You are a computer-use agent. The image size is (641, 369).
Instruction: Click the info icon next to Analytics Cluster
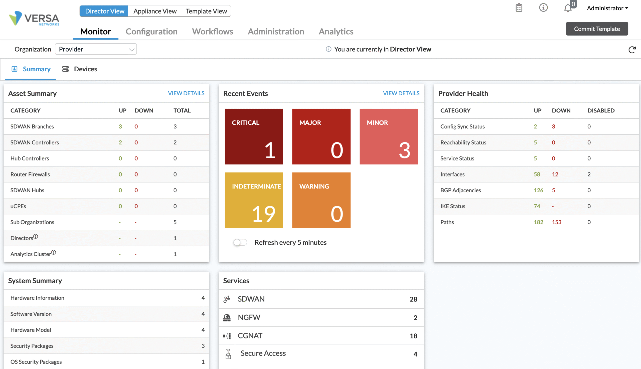click(x=54, y=252)
